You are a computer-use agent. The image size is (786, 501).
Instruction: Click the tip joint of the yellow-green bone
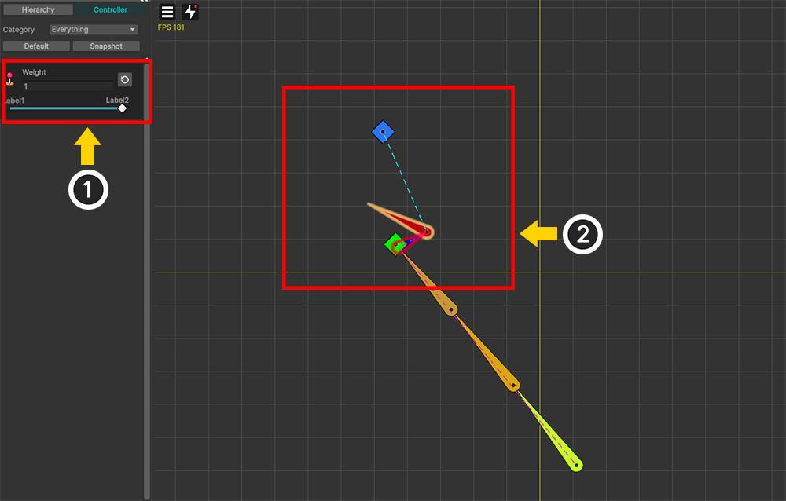[x=577, y=466]
